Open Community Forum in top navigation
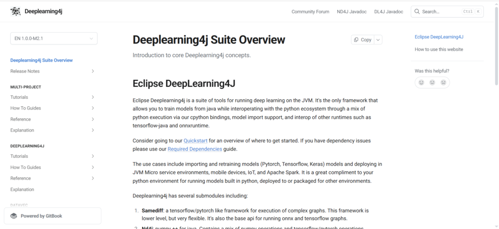This screenshot has height=229, width=499. click(x=310, y=12)
